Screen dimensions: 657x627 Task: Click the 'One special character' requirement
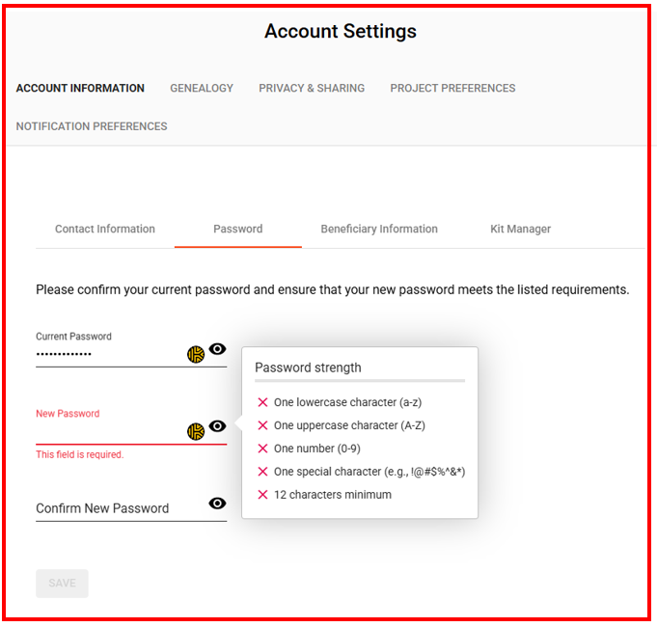pos(370,471)
